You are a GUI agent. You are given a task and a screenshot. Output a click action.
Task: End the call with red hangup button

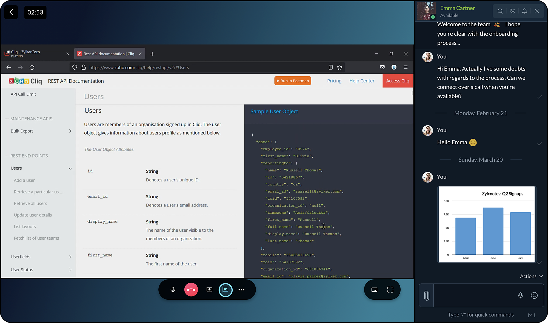(191, 290)
